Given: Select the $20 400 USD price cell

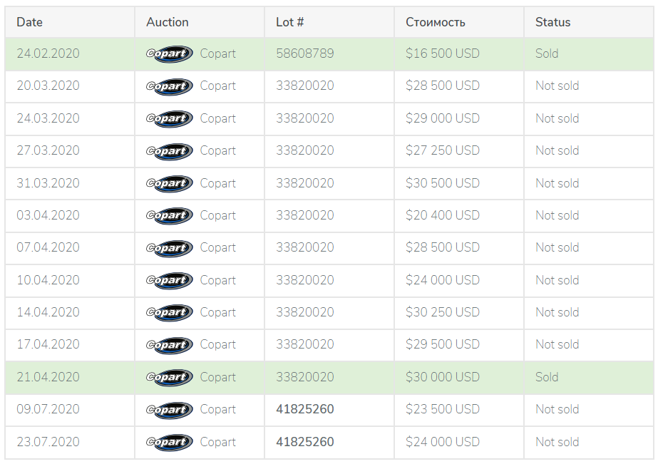Looking at the screenshot, I should coord(442,215).
